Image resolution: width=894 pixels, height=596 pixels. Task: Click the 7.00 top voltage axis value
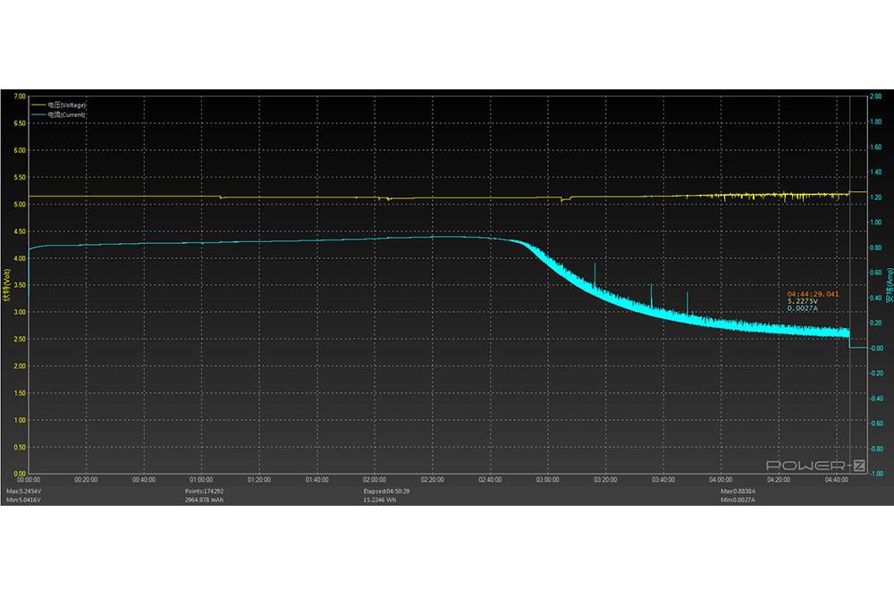[x=18, y=96]
